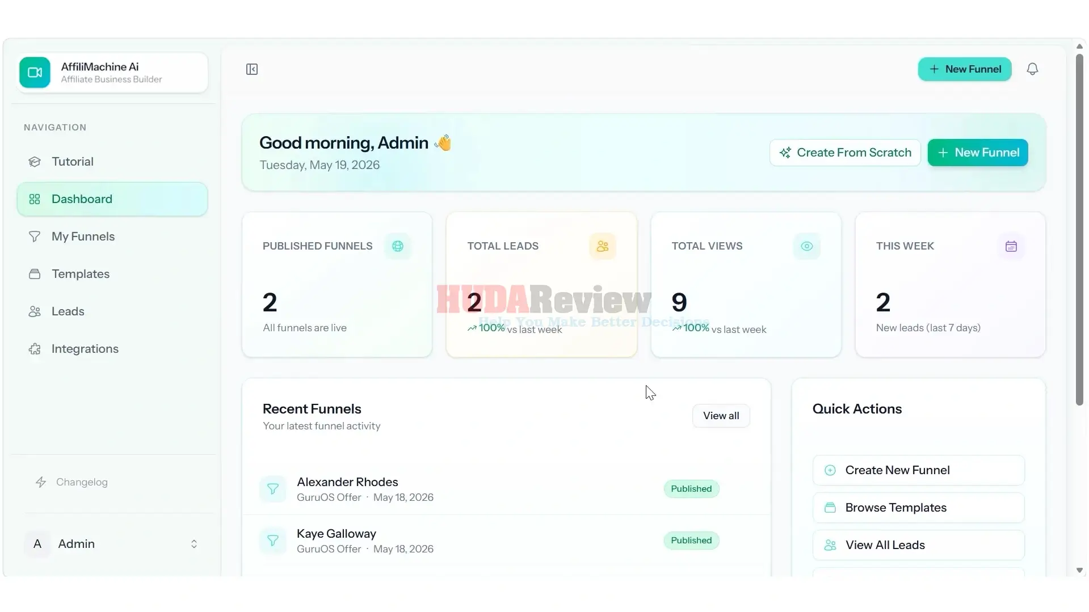Click the Tutorial graduation cap icon
Screen dimensions: 1089x612
(x=35, y=162)
